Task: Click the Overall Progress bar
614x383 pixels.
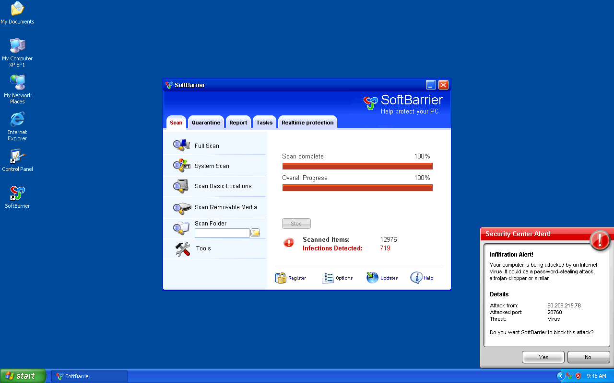Action: click(357, 188)
